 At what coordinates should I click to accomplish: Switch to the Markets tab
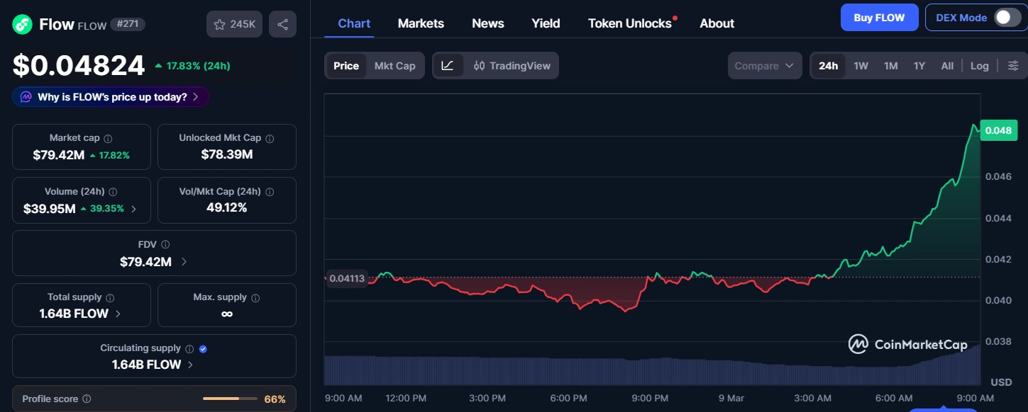click(421, 23)
